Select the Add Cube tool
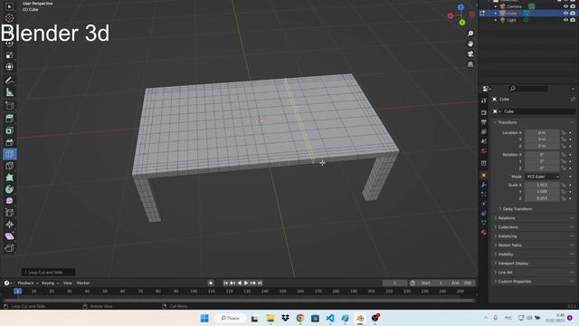This screenshot has height=326, width=579. coord(10,106)
